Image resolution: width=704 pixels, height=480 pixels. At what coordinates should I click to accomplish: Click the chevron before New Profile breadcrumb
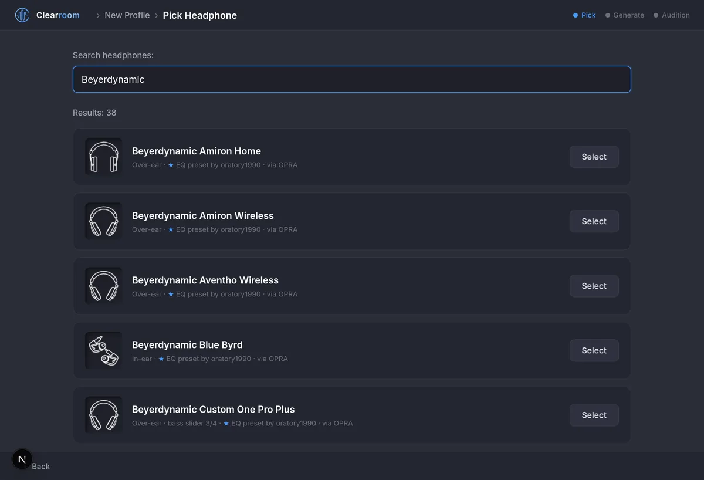[x=98, y=15]
